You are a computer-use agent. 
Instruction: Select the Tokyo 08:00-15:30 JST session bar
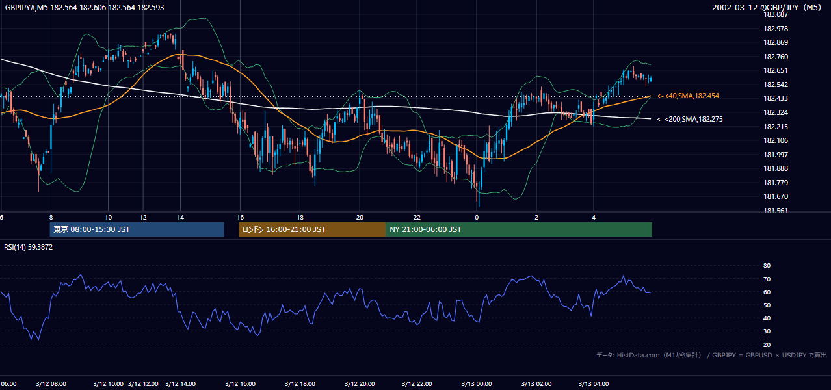(x=137, y=229)
